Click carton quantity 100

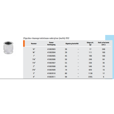(x=104, y=56)
